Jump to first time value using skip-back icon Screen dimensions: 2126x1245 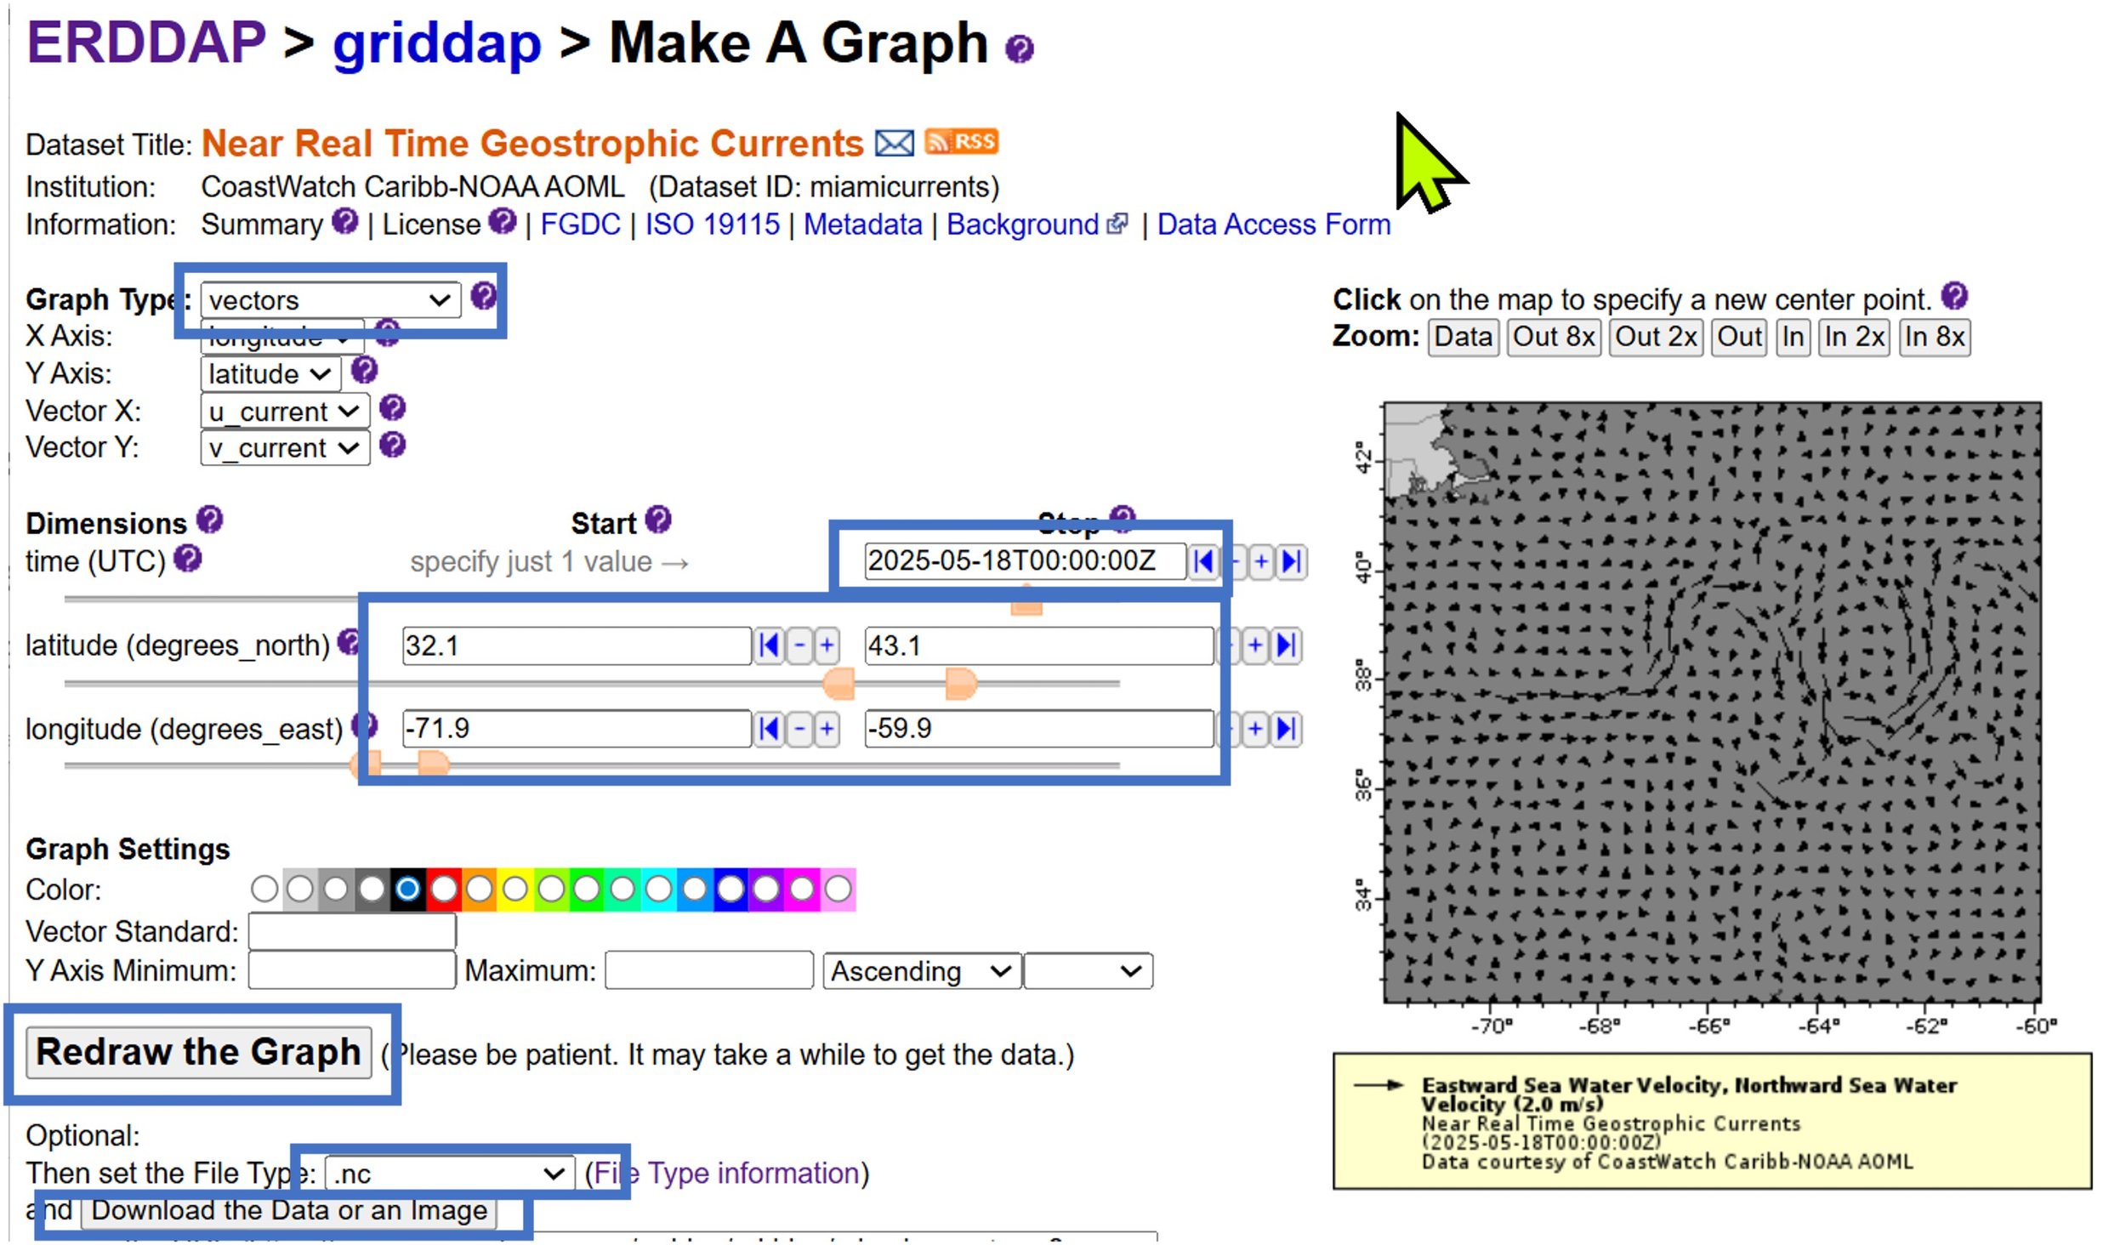point(1202,562)
